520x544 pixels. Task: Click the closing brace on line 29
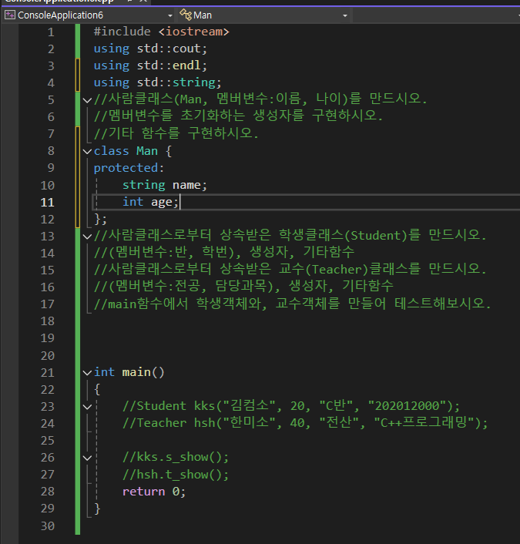click(x=97, y=509)
